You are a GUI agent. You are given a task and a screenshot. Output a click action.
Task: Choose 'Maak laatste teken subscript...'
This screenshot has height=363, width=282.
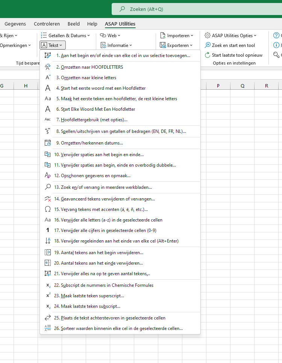[x=120, y=306]
